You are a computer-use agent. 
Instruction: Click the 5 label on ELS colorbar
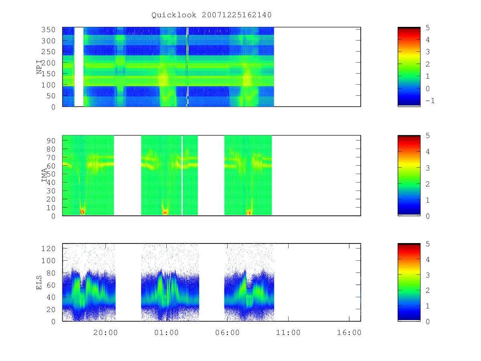(x=427, y=243)
